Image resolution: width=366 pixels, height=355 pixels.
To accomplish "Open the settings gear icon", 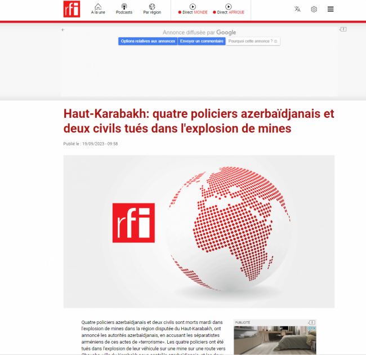I will pyautogui.click(x=314, y=9).
